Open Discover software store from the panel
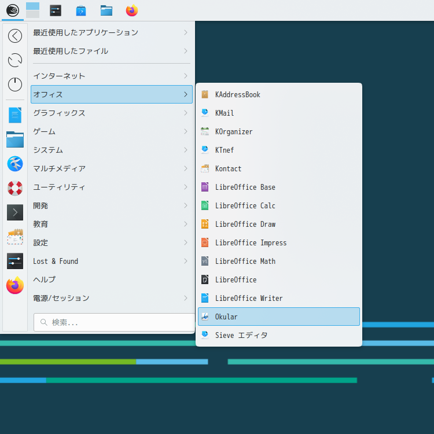434x434 pixels. (81, 10)
